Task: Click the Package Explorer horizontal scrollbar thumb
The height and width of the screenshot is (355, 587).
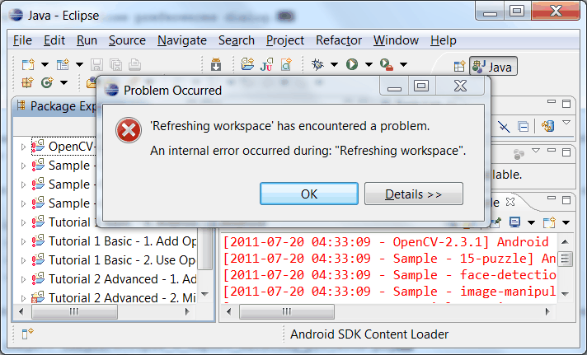Action: (74, 311)
